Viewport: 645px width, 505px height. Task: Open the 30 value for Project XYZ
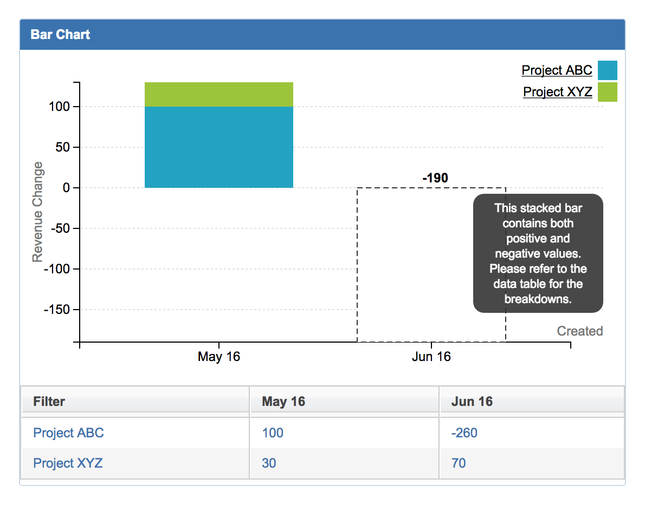(269, 463)
